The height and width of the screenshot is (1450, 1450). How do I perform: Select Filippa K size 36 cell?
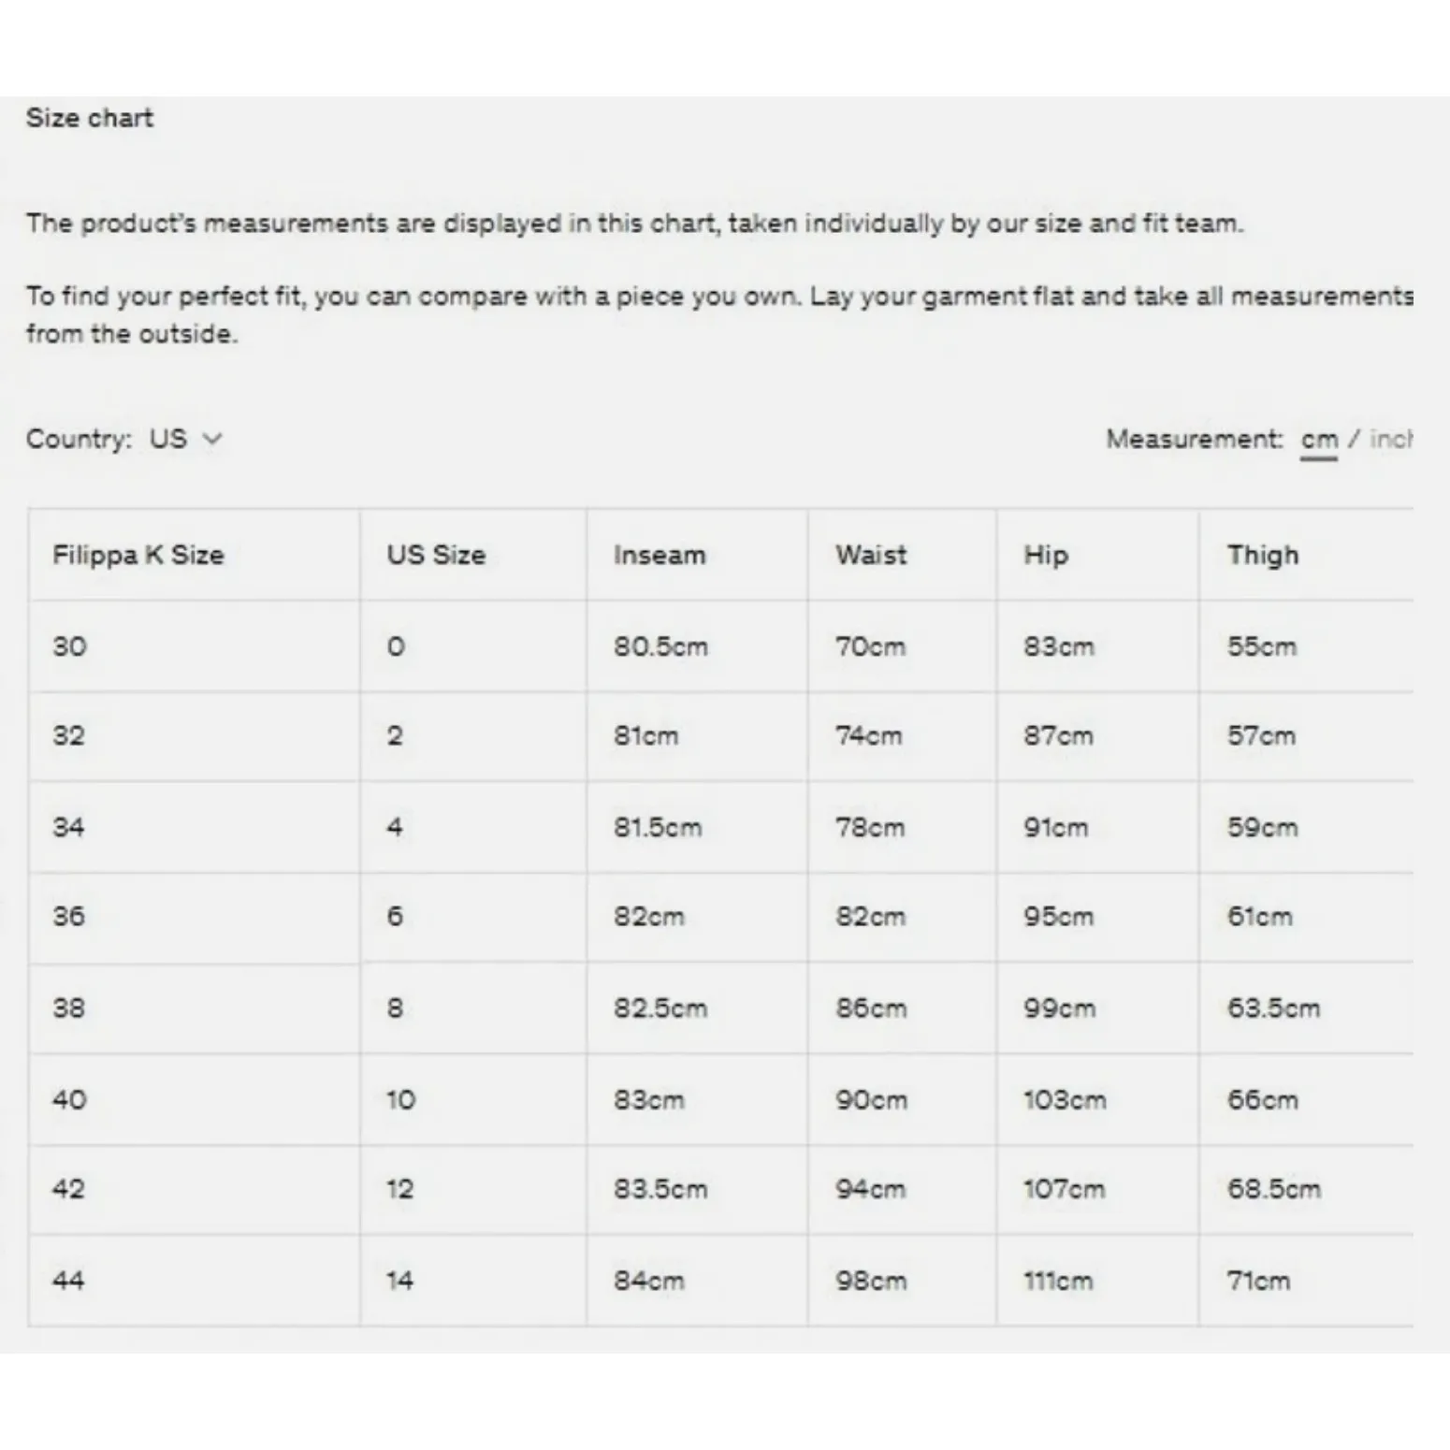coord(69,916)
